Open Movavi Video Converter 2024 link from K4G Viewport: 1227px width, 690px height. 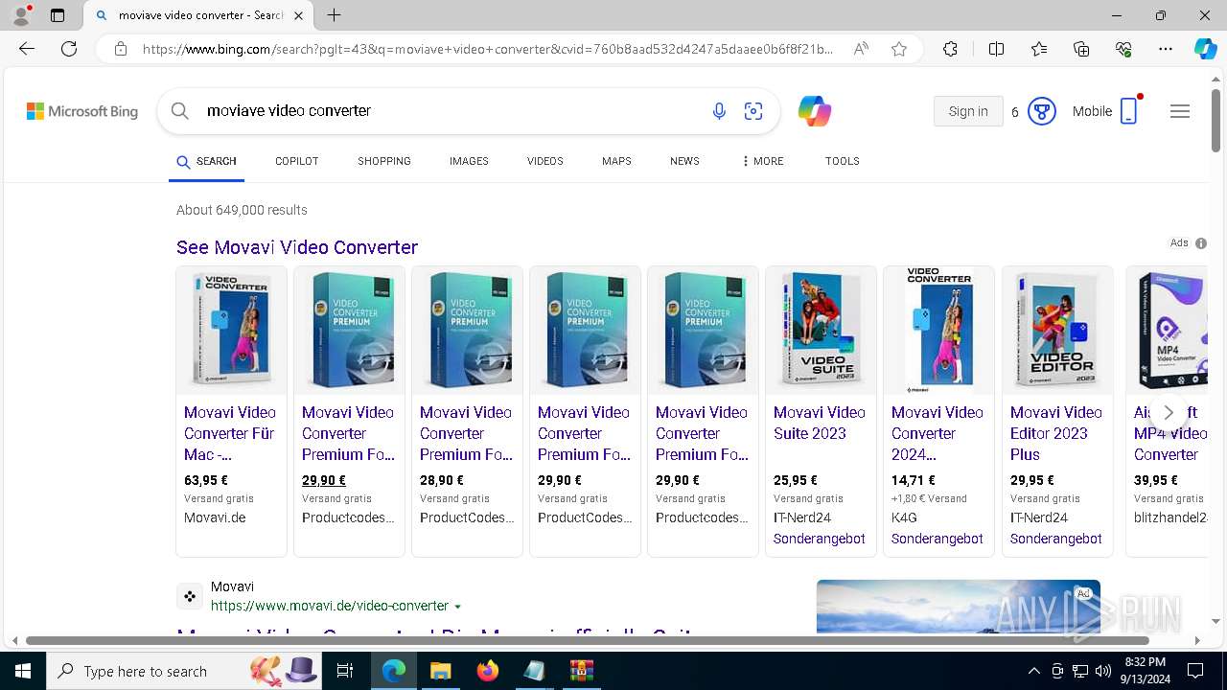[x=938, y=433]
